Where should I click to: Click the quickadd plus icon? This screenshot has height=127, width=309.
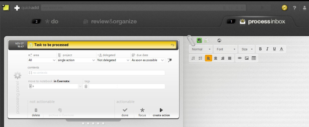[17, 8]
